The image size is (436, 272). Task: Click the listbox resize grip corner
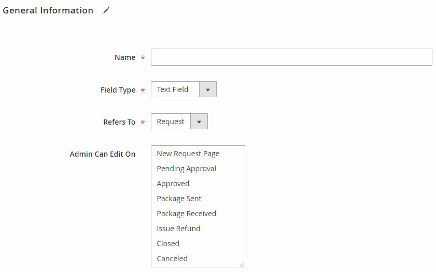coord(242,264)
